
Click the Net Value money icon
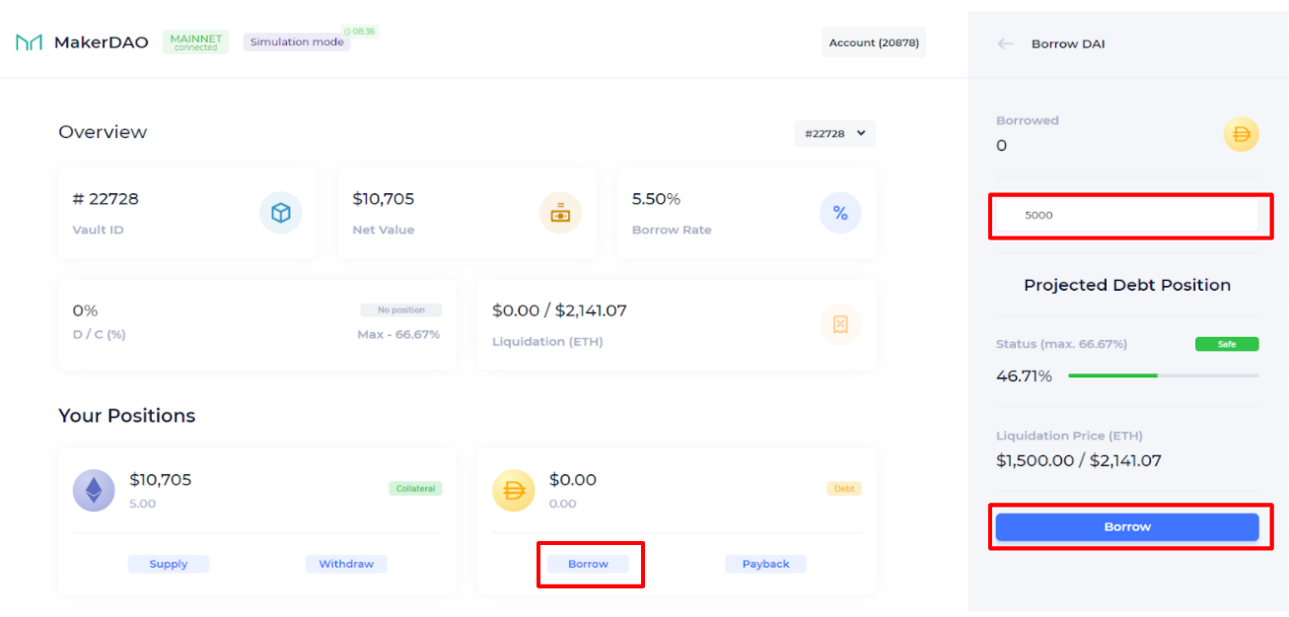[x=560, y=213]
